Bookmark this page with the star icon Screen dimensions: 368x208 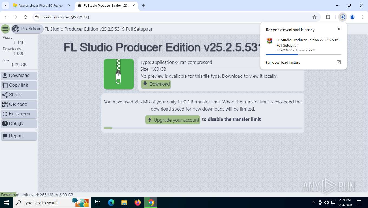(314, 17)
